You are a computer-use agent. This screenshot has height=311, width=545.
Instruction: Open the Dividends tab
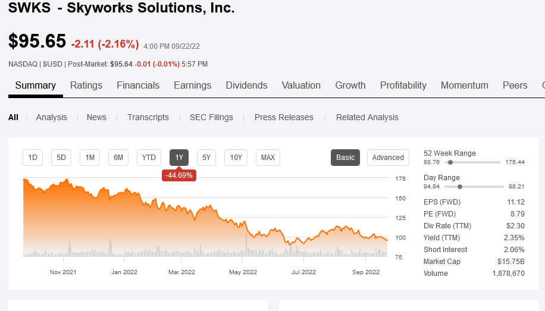tap(246, 86)
